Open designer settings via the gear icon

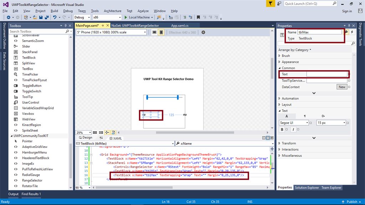(203, 32)
